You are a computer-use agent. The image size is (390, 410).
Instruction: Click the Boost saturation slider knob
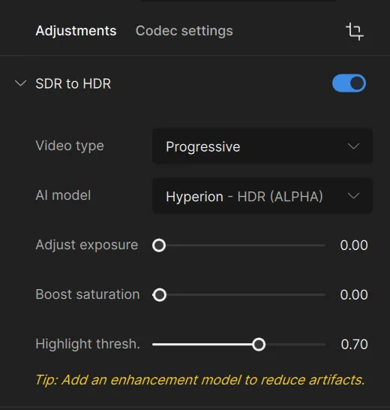click(159, 295)
